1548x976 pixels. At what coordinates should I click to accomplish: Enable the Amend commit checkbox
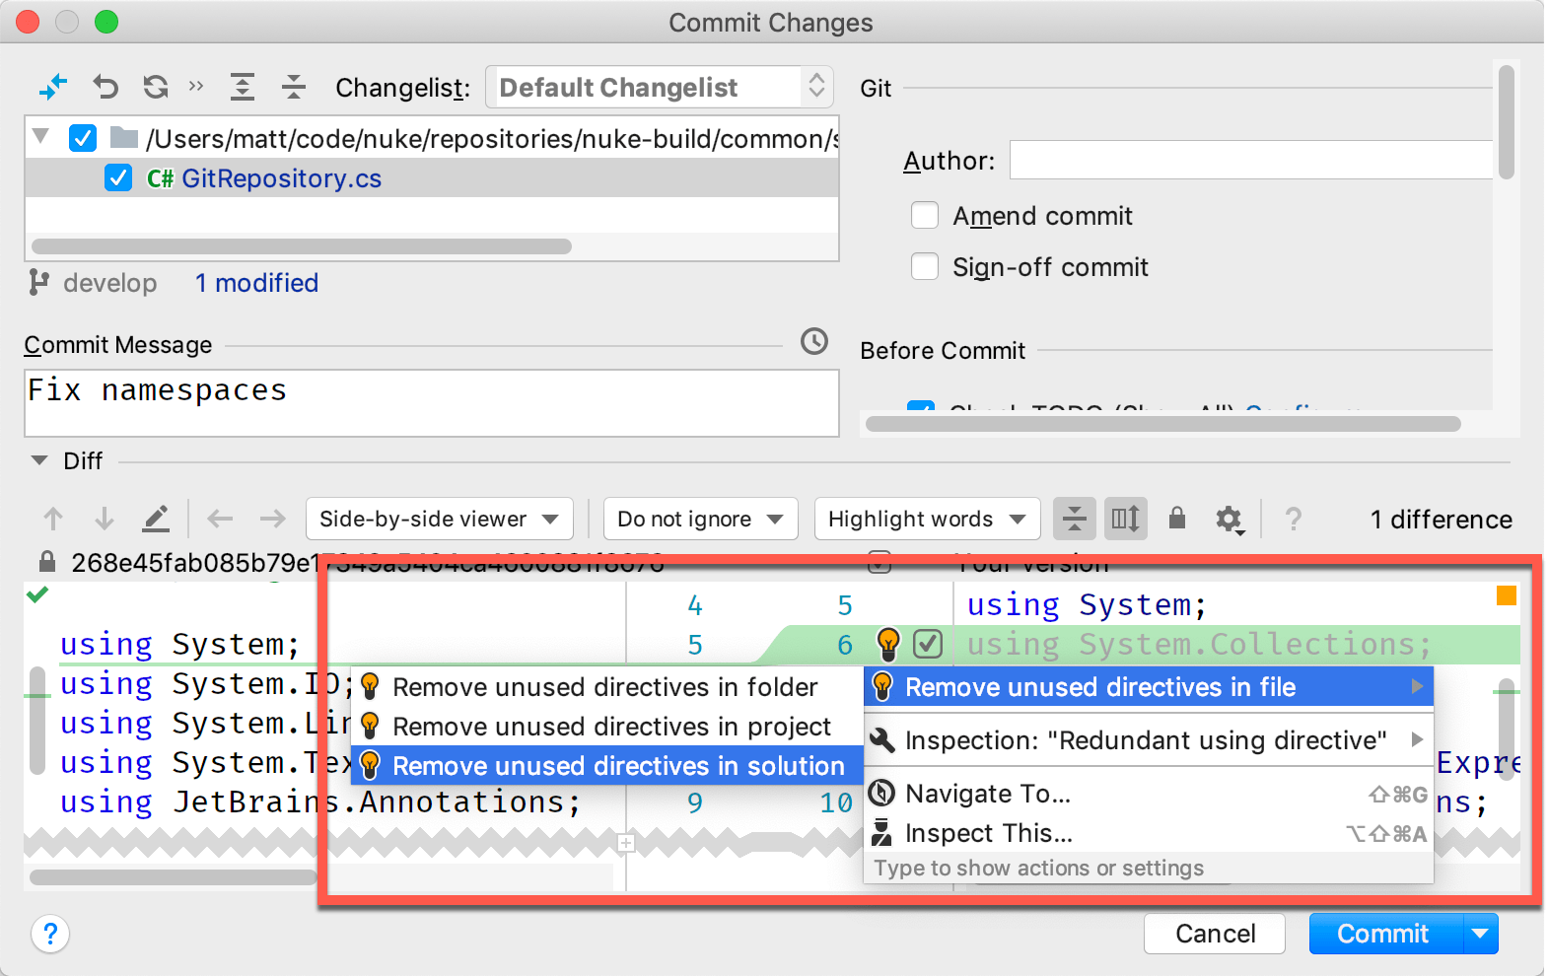[x=925, y=216]
